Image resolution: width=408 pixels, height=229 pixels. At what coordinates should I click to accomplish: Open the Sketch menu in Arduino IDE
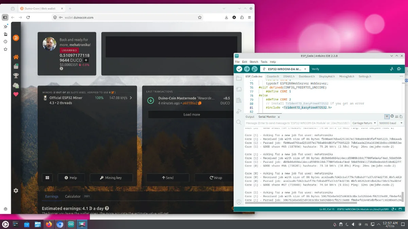point(254,62)
